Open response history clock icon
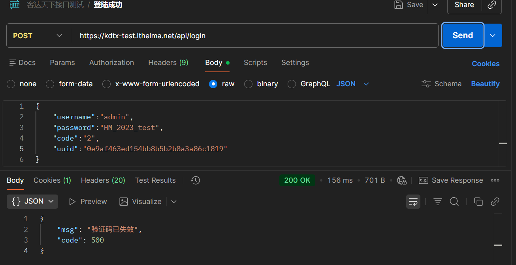This screenshot has height=265, width=516. tap(195, 180)
